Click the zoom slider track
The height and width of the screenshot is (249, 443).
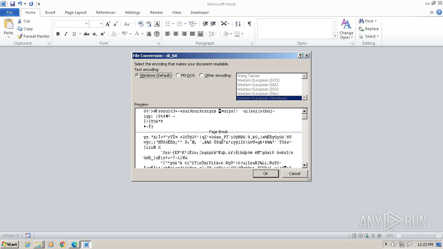point(419,236)
